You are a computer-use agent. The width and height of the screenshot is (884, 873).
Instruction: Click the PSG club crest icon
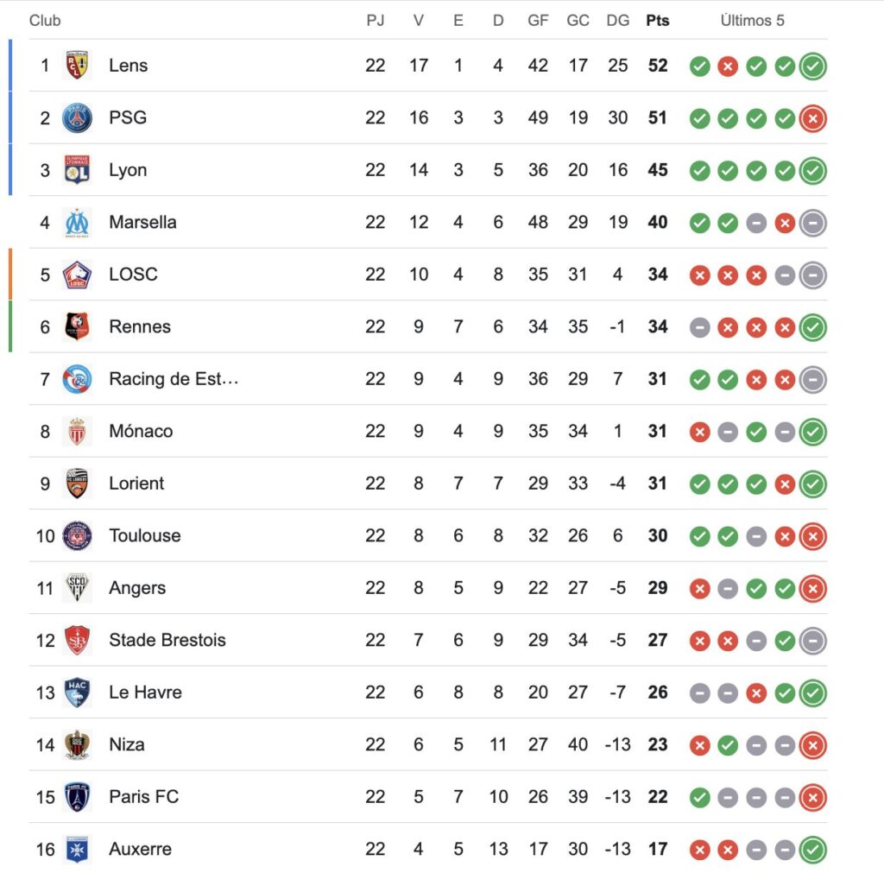coord(77,117)
